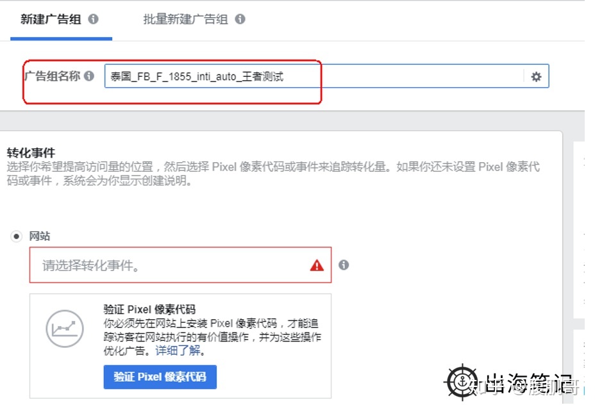The width and height of the screenshot is (595, 412).
Task: Click the 验证 Pixel 像素代码 heading text
Action: (149, 309)
